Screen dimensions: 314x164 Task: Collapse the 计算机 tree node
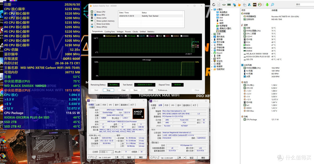[x=212, y=10]
